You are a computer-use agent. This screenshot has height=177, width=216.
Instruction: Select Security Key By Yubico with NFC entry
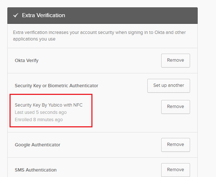pos(49,105)
